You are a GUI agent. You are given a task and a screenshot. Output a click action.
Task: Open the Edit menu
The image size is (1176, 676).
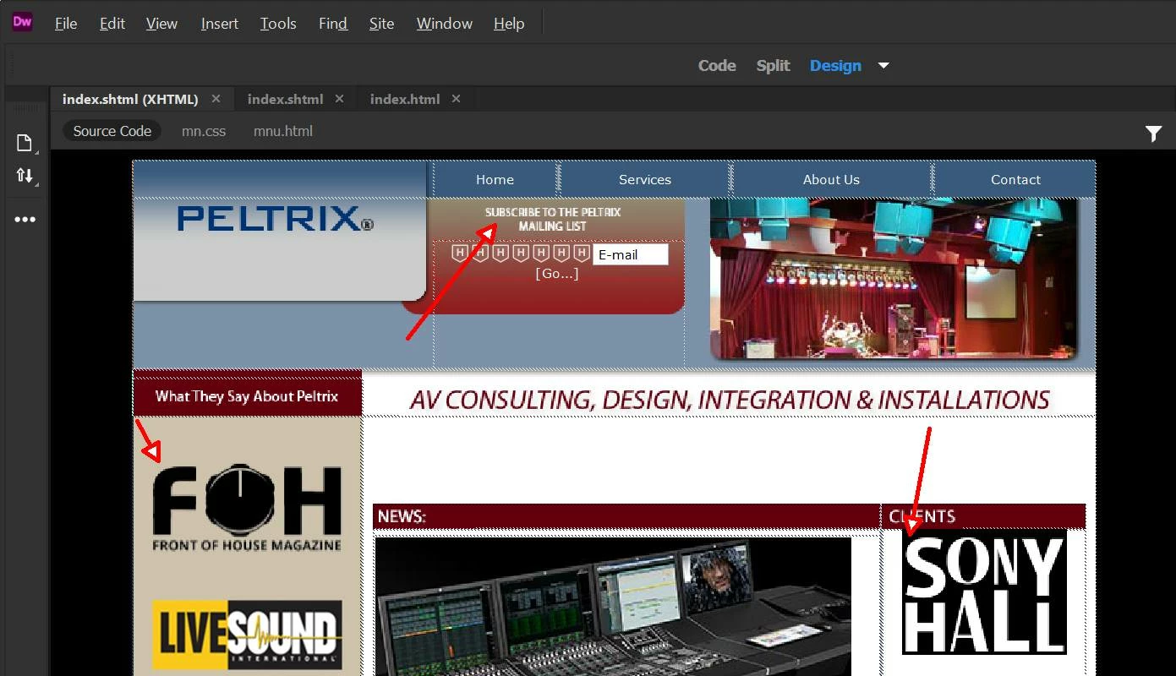point(112,24)
